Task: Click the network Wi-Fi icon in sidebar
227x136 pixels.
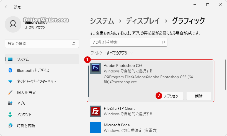Action: pyautogui.click(x=10, y=81)
